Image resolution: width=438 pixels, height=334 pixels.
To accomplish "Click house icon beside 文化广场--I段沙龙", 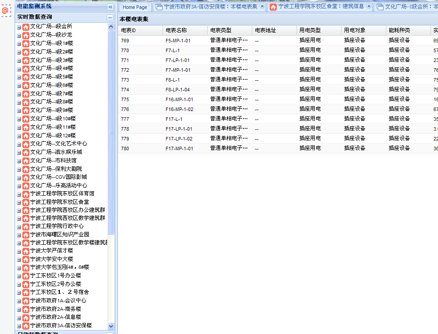I will [26, 35].
